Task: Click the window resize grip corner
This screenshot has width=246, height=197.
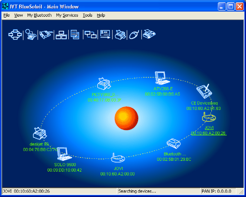Action: point(241,192)
